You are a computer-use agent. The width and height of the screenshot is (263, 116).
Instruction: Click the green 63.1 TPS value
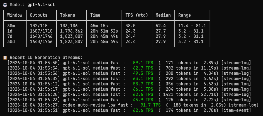[143, 79]
